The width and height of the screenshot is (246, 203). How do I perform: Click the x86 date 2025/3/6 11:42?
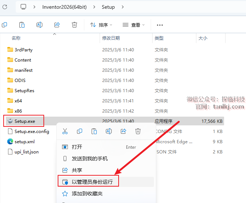click(x=118, y=111)
